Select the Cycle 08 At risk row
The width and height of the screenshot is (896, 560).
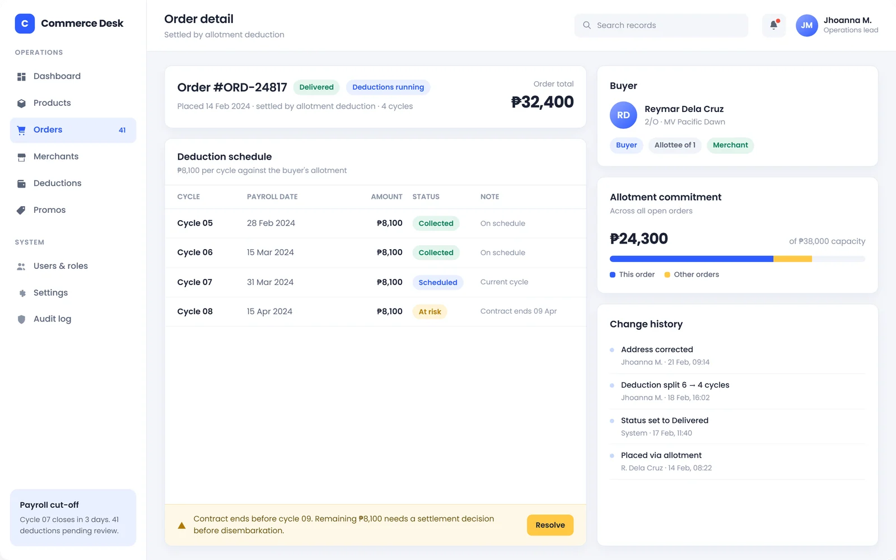pyautogui.click(x=375, y=311)
